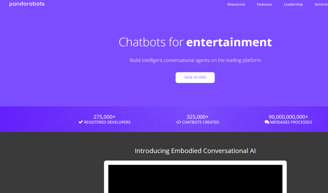Select the MESSAGES PROCESSED label

(291, 122)
